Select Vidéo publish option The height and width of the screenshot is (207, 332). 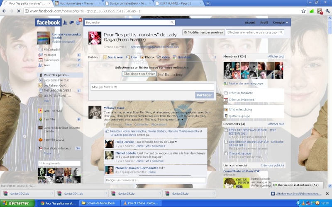(163, 57)
